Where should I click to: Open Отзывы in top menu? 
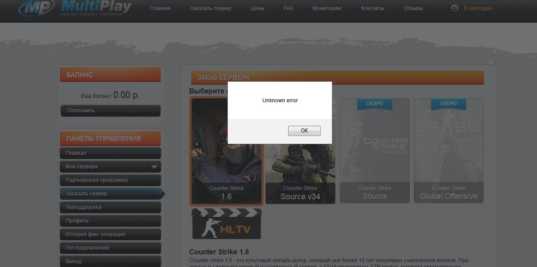413,8
